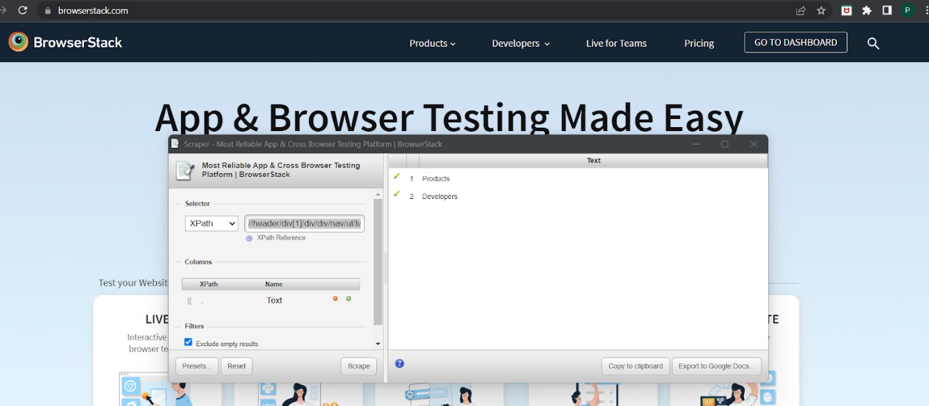Click the pencil icon on Products row

coord(397,176)
